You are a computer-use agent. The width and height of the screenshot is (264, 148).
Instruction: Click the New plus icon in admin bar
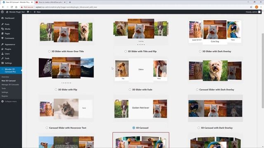pos(35,12)
